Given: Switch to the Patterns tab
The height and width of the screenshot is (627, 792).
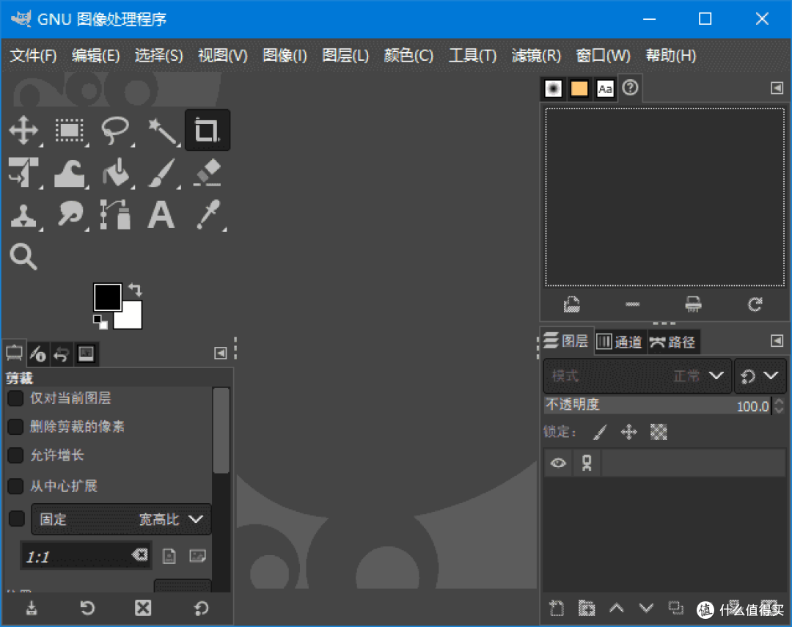Looking at the screenshot, I should 579,89.
